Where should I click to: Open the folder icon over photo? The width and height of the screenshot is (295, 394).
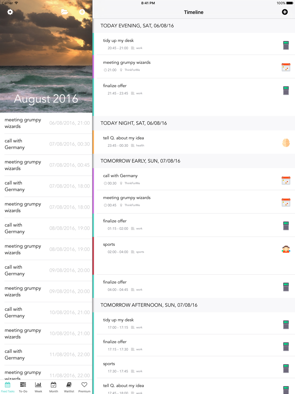[x=65, y=12]
